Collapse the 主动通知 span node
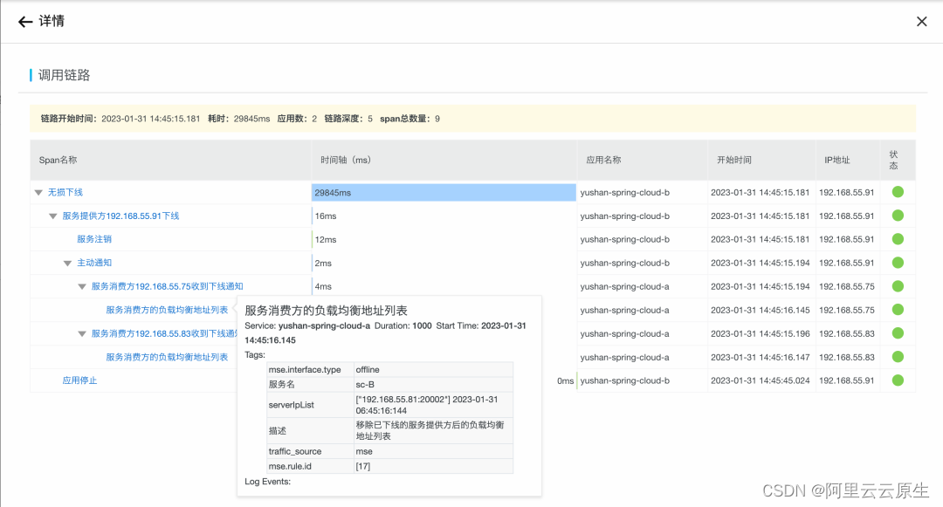The width and height of the screenshot is (943, 507). click(67, 264)
